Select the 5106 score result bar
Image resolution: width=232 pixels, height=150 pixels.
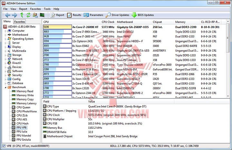[57, 27]
